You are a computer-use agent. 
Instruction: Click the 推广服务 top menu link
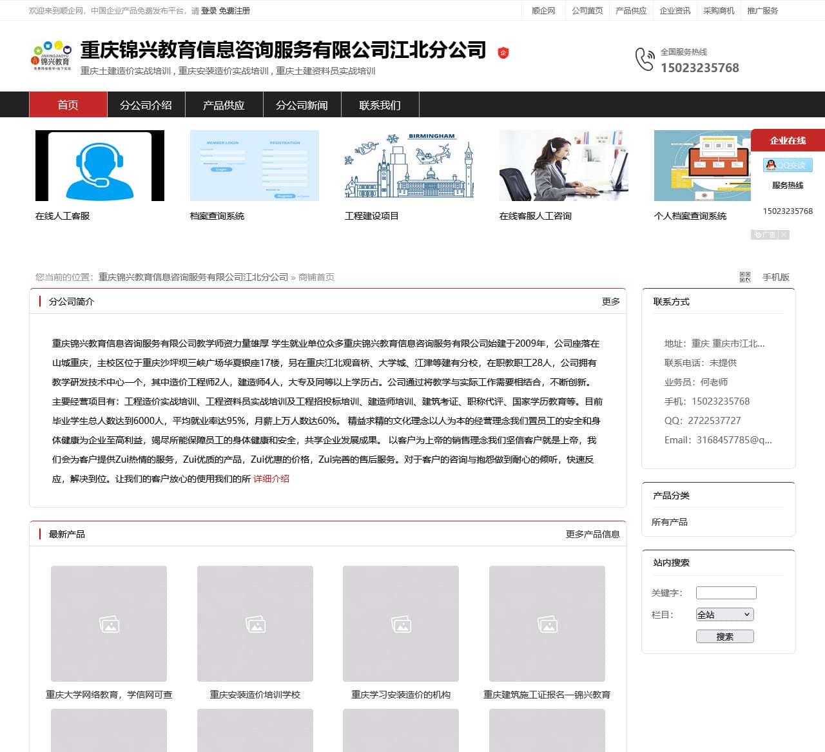[762, 11]
